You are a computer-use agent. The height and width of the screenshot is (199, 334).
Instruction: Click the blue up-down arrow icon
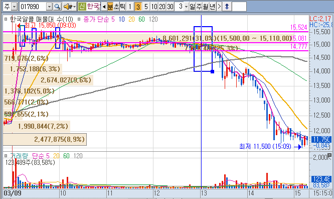click(227, 7)
